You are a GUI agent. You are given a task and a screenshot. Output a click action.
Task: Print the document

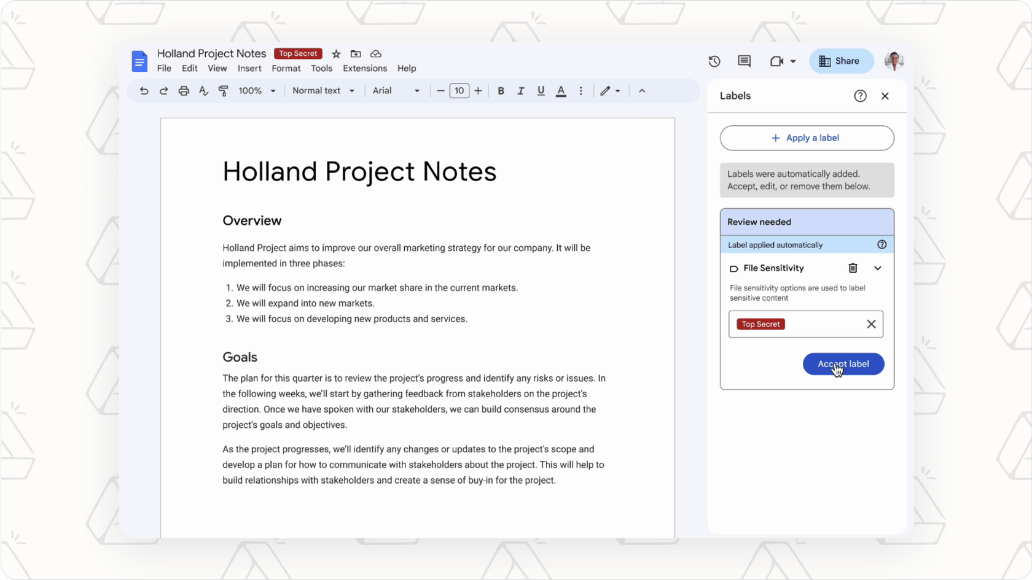click(x=183, y=90)
